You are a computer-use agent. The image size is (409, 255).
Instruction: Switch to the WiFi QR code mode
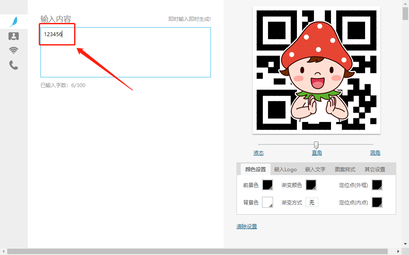[14, 50]
